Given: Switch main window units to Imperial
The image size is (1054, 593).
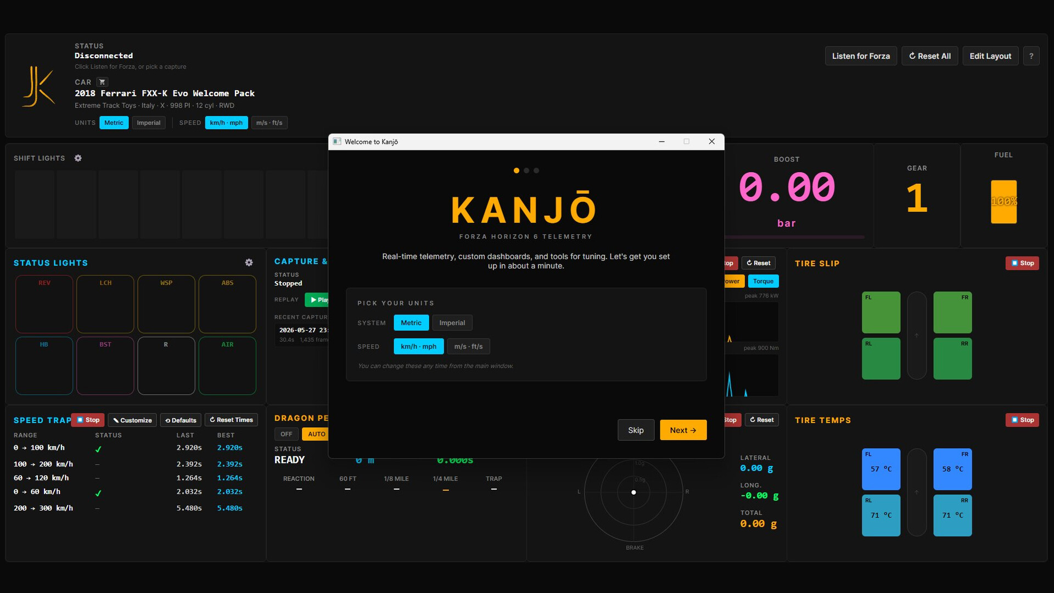Looking at the screenshot, I should click(148, 122).
